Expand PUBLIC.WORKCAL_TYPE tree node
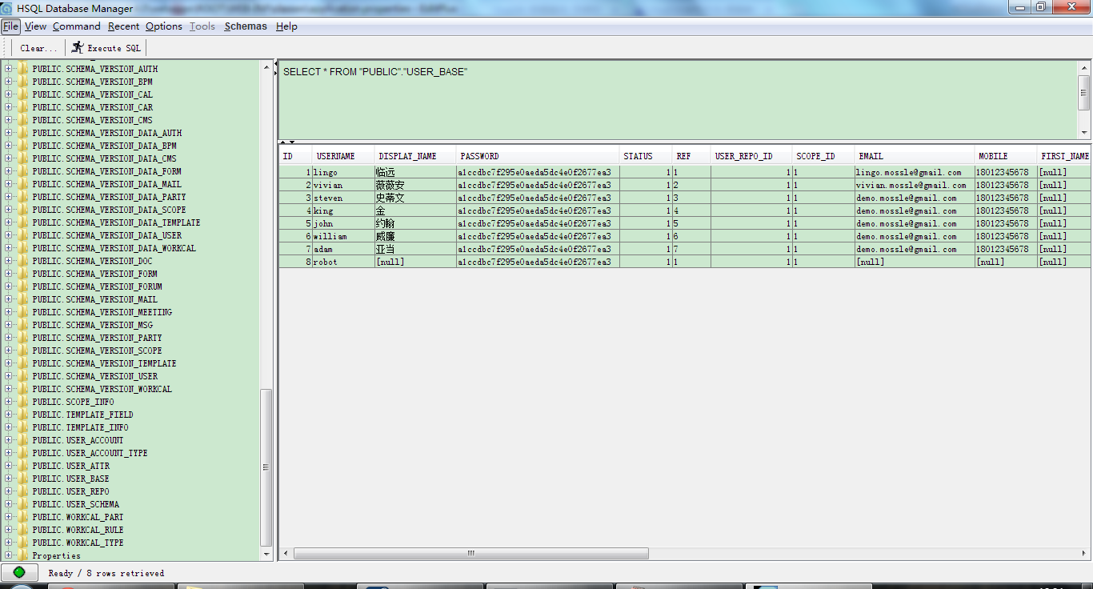This screenshot has height=589, width=1093. click(x=9, y=543)
